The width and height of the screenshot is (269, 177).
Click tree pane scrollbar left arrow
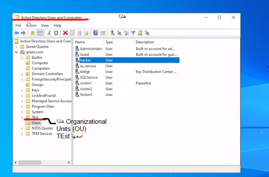[x=16, y=162]
